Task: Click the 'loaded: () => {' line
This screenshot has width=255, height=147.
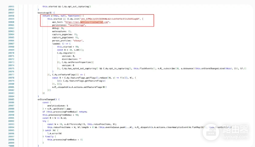Action: 61,44
